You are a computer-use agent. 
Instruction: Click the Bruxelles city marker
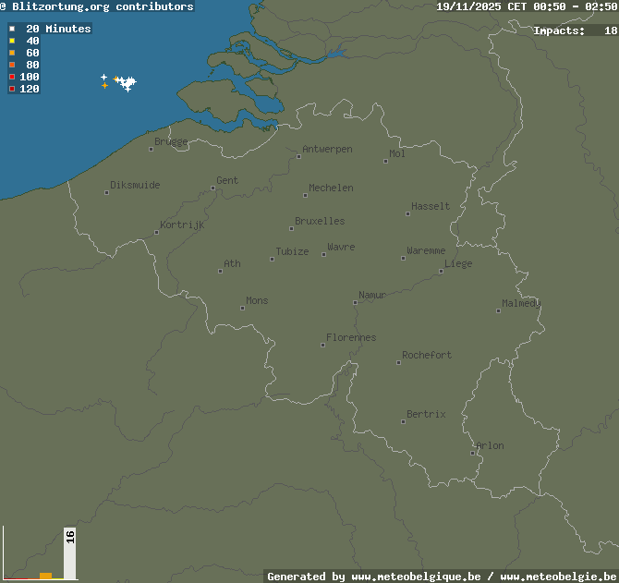(x=291, y=228)
